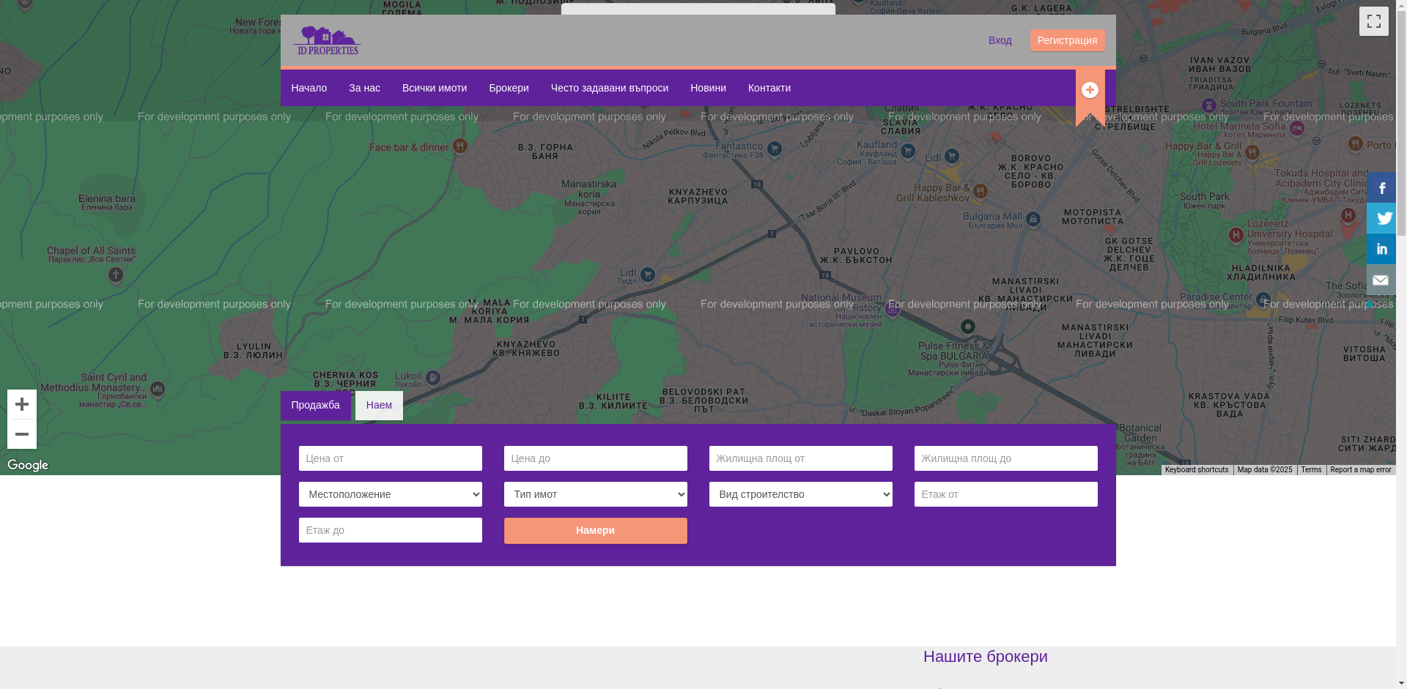Share via Twitter sidebar icon
Viewport: 1407px width, 689px height.
click(1381, 218)
